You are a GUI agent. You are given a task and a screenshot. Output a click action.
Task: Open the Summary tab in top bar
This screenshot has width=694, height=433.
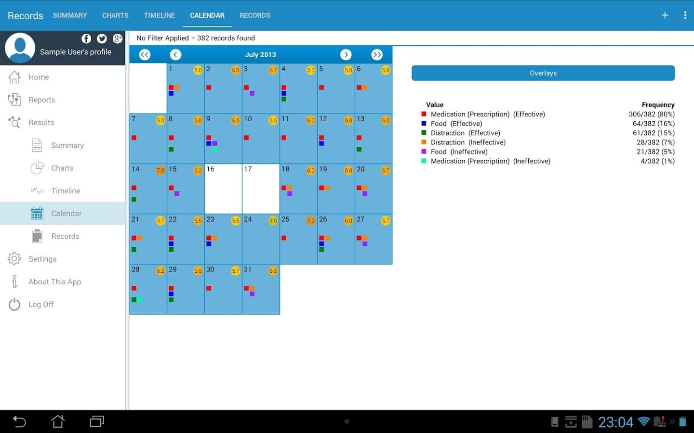pos(70,15)
